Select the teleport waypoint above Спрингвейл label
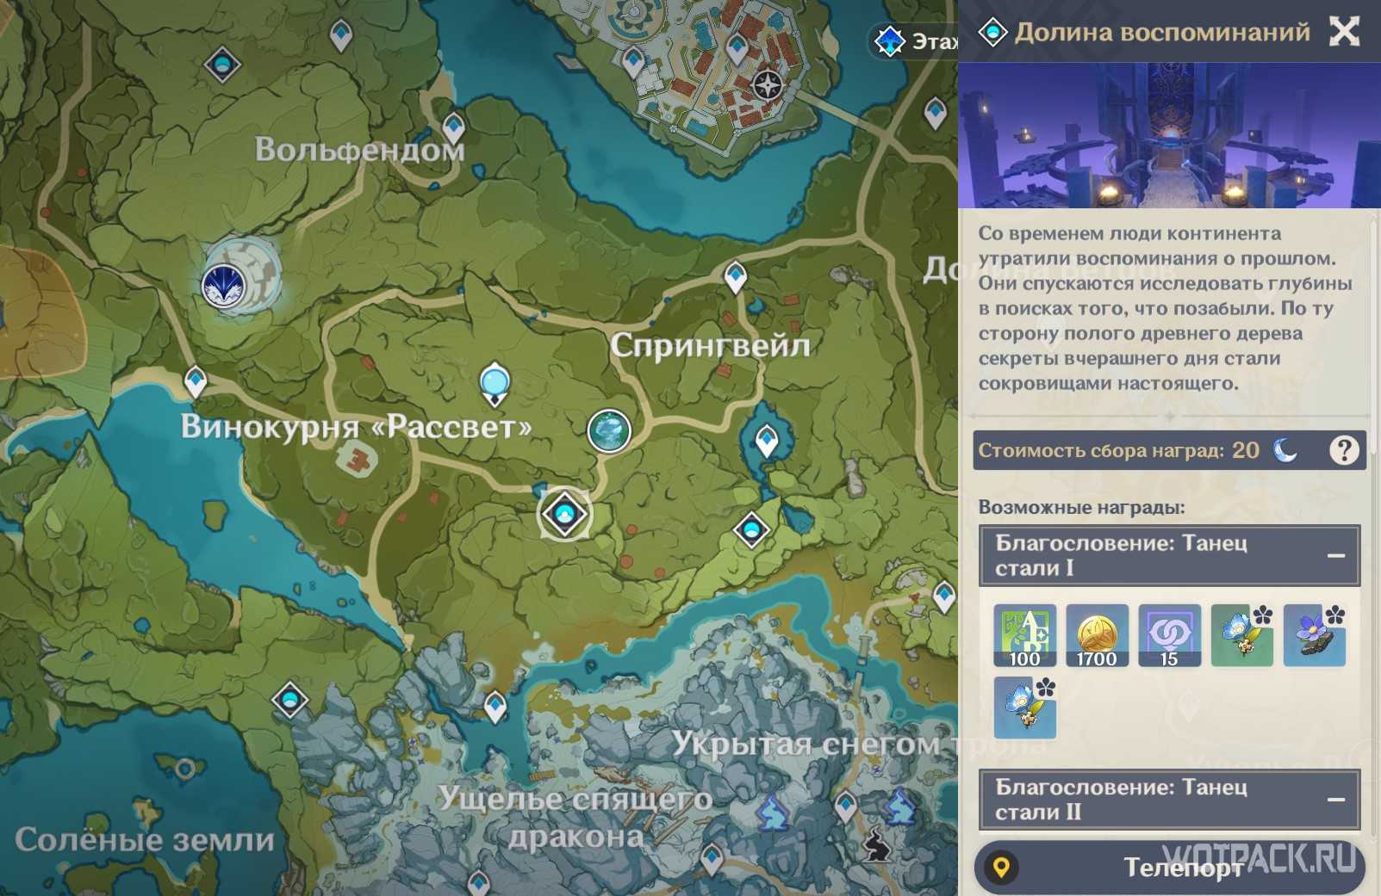This screenshot has width=1381, height=896. [x=736, y=277]
